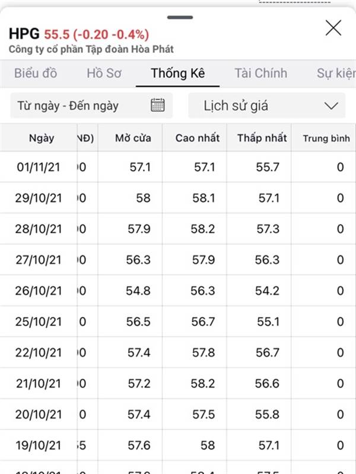This screenshot has height=474, width=356.
Task: Select the 01/11/21 date row
Action: pyautogui.click(x=178, y=167)
